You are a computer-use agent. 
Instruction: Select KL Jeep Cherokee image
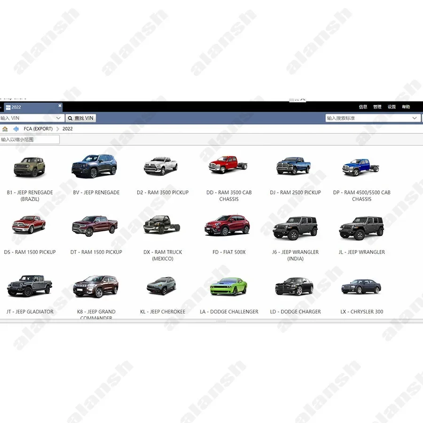tap(162, 286)
